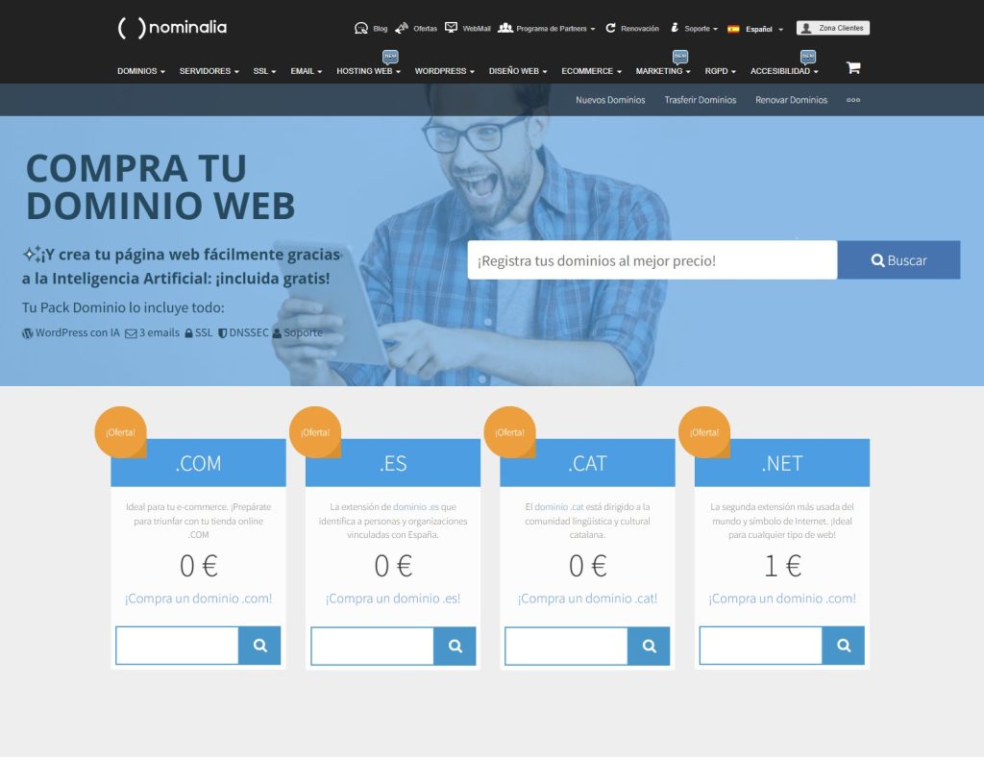Click the Nominalia logo
This screenshot has height=757, width=984.
tap(172, 28)
